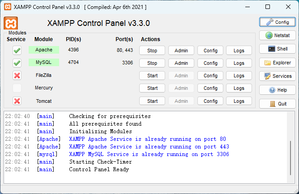Image resolution: width=299 pixels, height=194 pixels.
Task: Launch the Shell terminal
Action: click(277, 49)
